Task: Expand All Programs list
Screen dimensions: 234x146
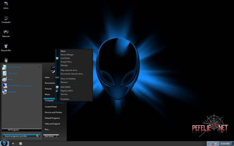Action: tap(22, 130)
